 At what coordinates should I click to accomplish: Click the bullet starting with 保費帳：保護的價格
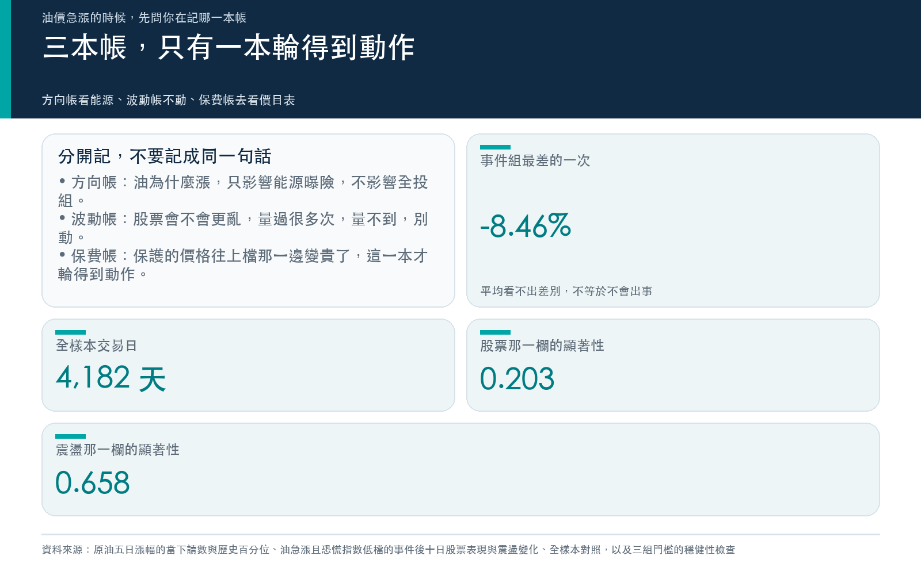point(243,265)
